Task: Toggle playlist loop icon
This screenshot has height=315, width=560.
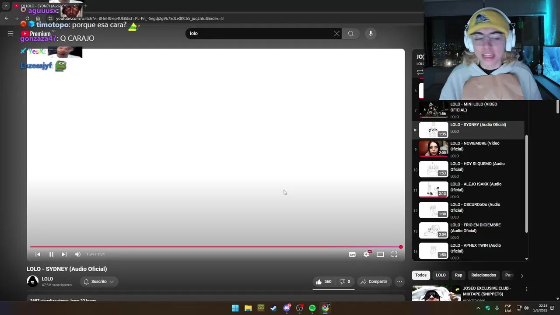Action: pyautogui.click(x=420, y=72)
